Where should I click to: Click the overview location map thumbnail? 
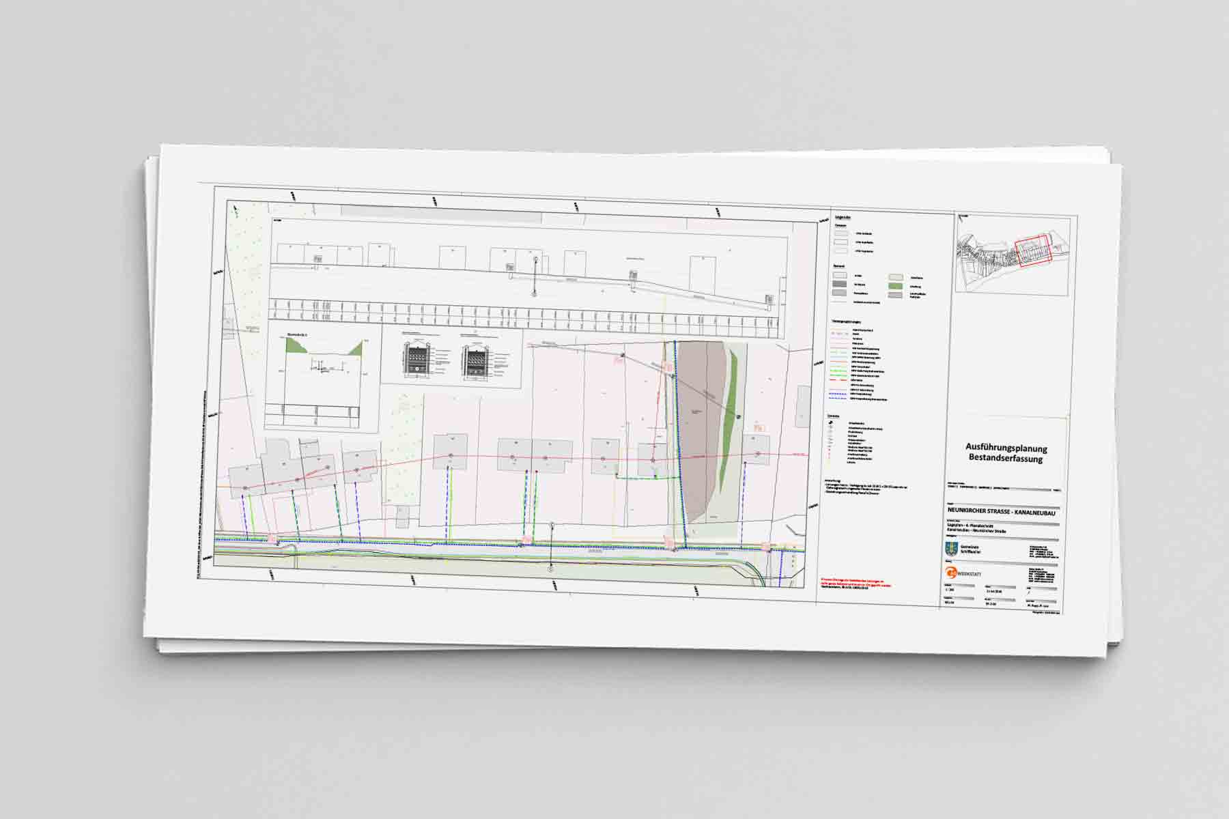[x=1011, y=255]
